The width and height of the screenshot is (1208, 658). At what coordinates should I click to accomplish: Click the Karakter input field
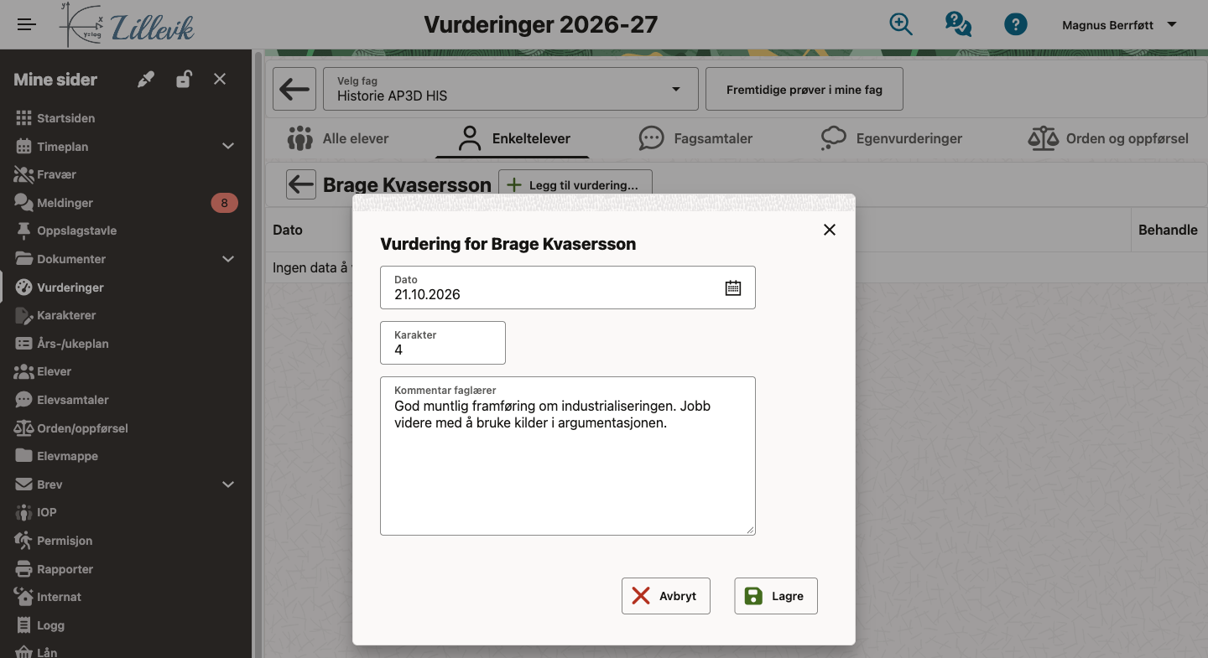coord(443,343)
